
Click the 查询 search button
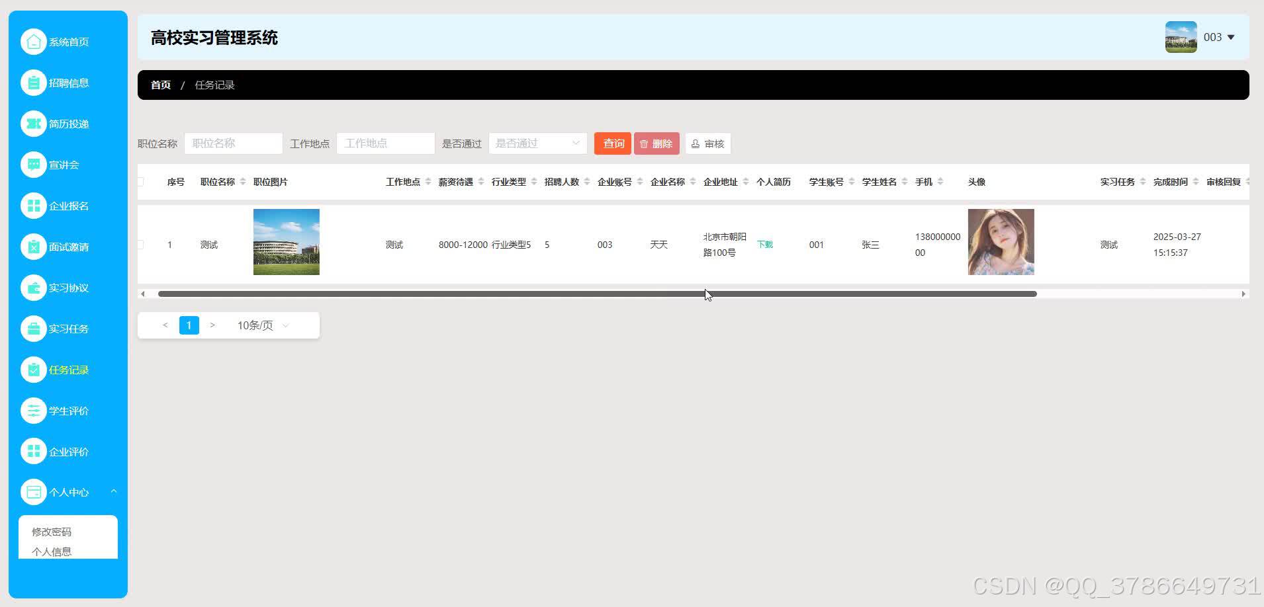click(612, 143)
